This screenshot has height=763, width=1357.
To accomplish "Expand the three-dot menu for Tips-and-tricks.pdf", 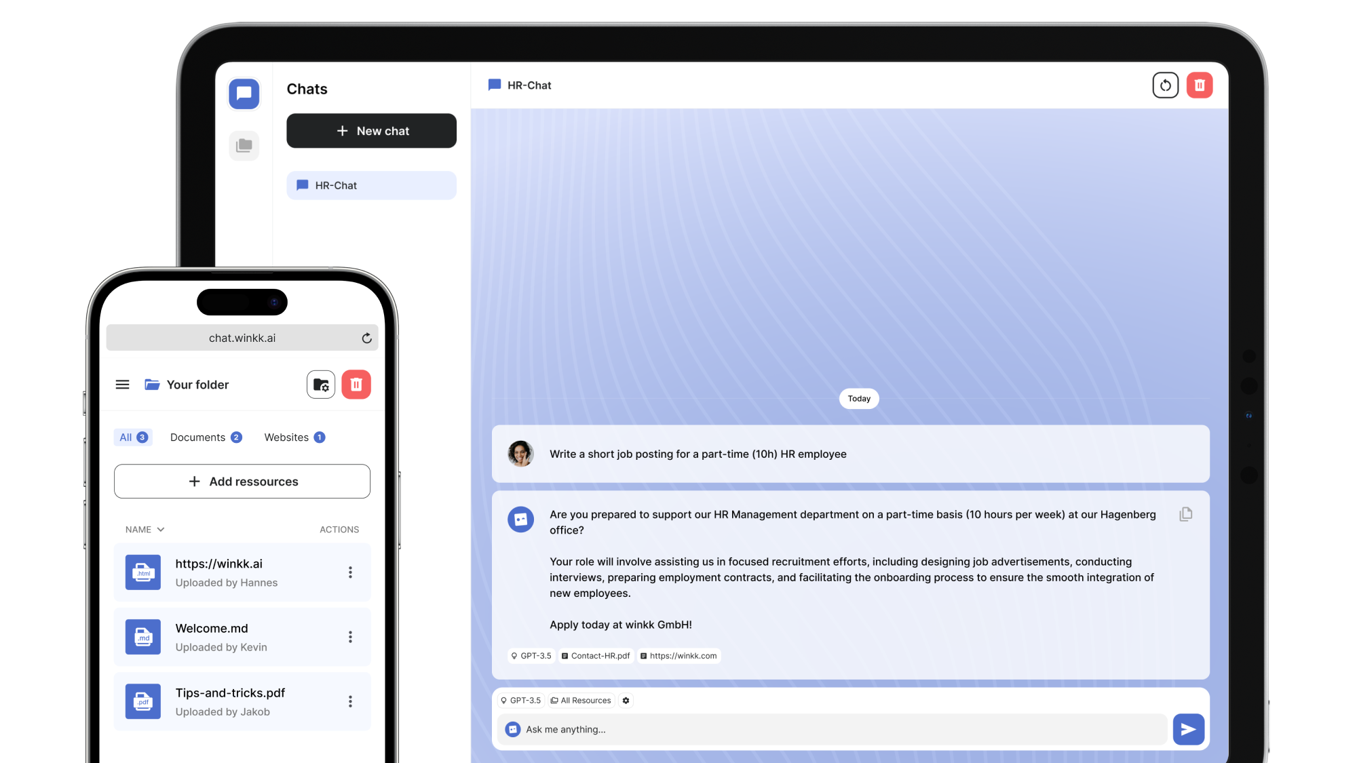I will coord(349,701).
